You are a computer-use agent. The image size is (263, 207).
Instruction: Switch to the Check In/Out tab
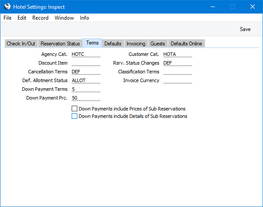coord(21,44)
